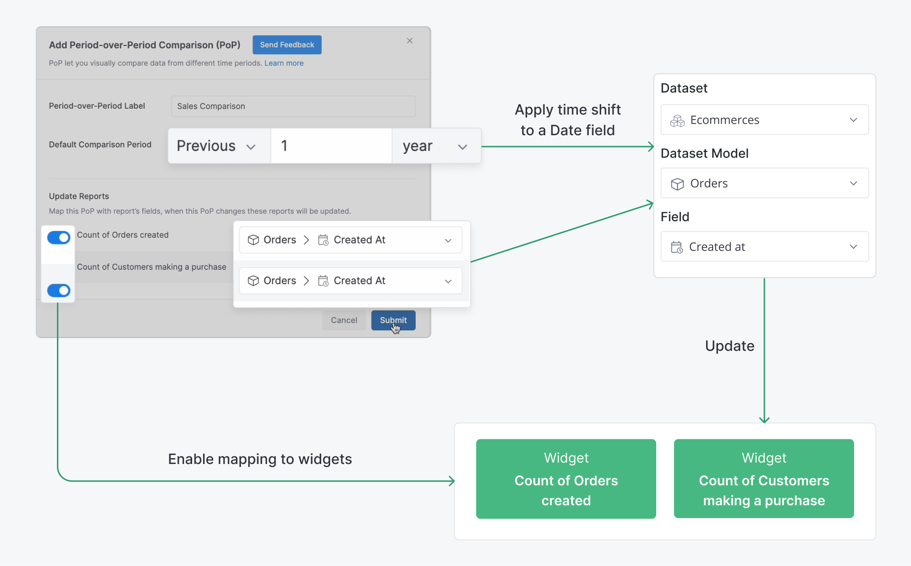Click the Sales Comparison label input field

293,106
